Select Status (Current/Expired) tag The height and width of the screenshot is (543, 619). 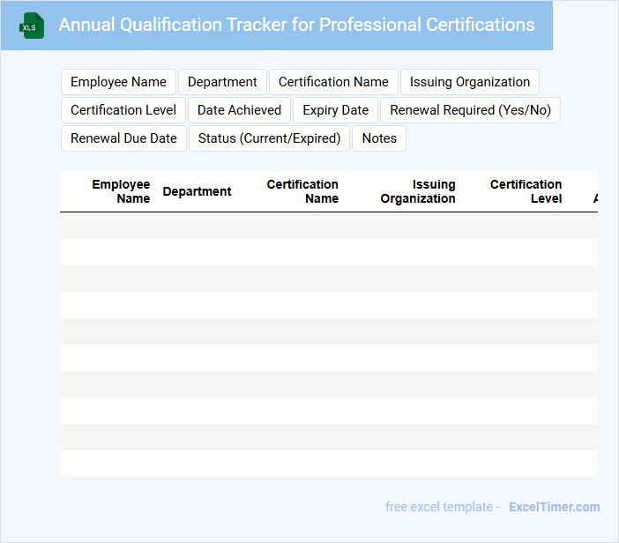click(269, 138)
